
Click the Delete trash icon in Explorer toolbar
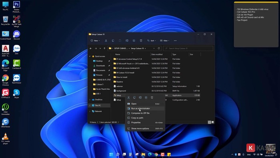[141, 41]
